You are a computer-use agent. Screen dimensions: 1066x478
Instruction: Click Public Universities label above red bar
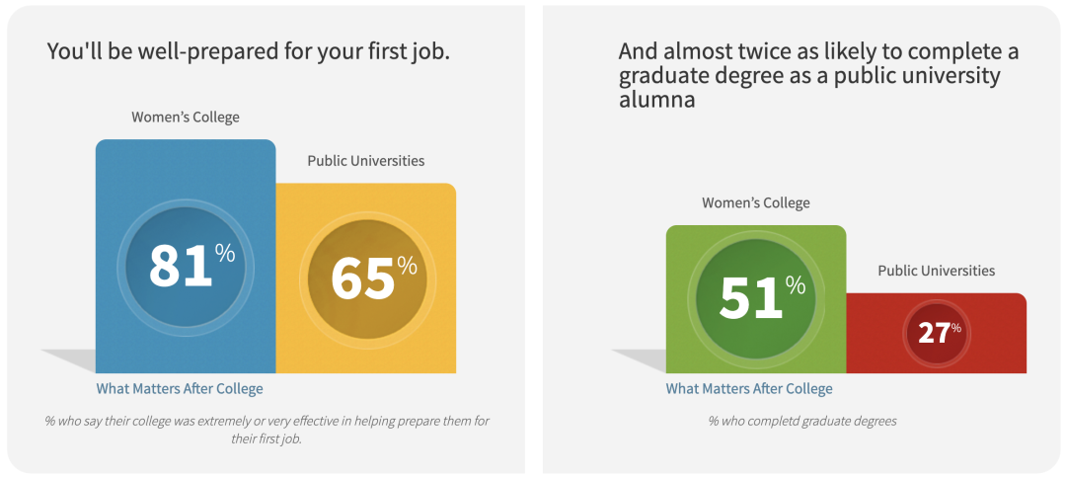(x=936, y=271)
